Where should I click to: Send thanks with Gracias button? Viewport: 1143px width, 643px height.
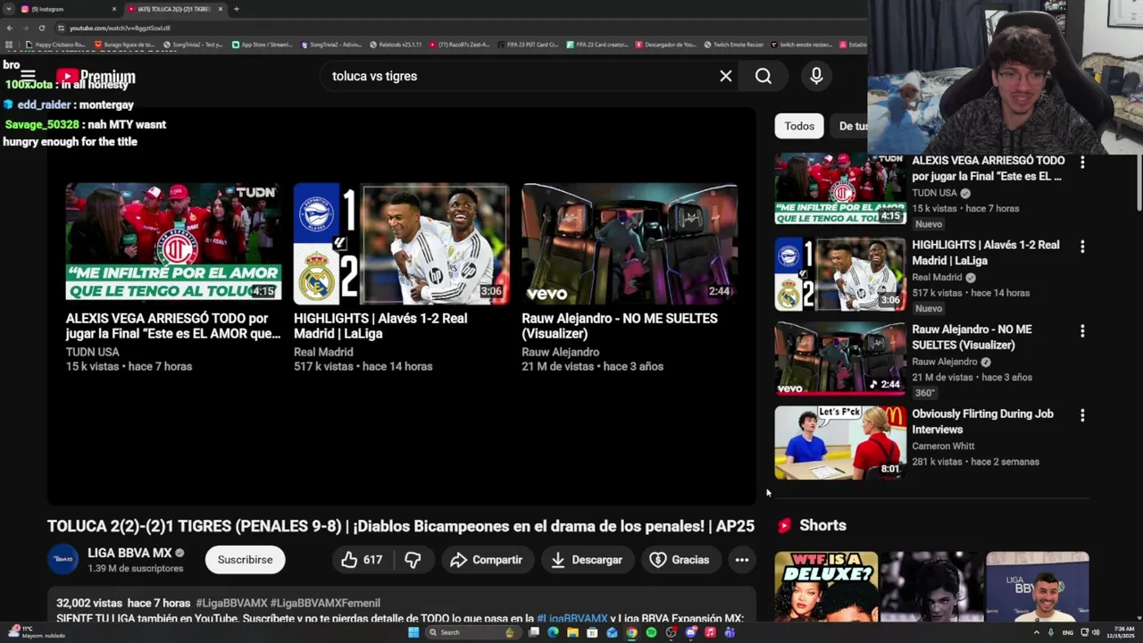click(x=680, y=560)
